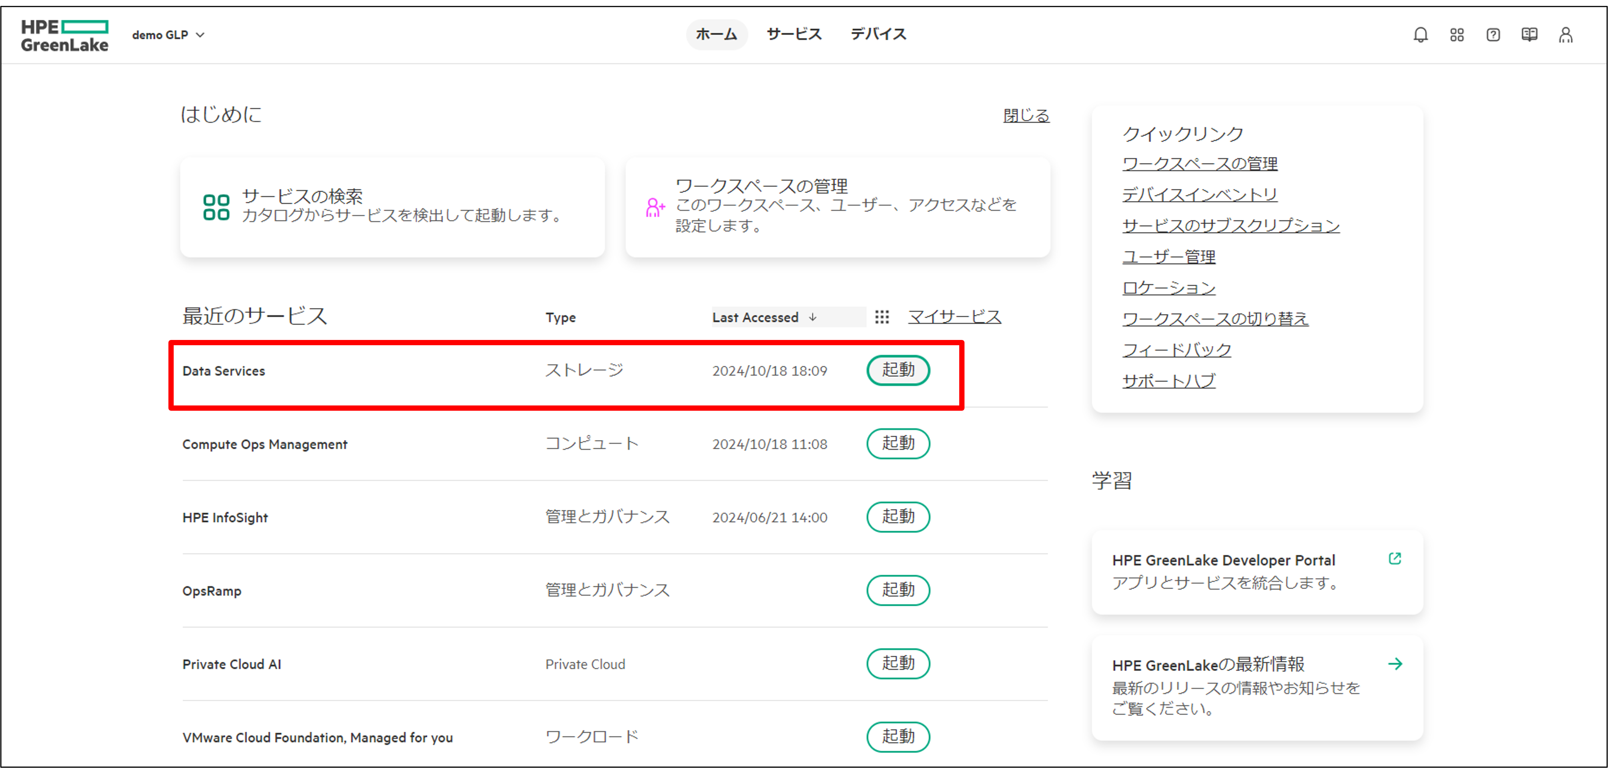
Task: Click the Type column header
Action: (560, 318)
